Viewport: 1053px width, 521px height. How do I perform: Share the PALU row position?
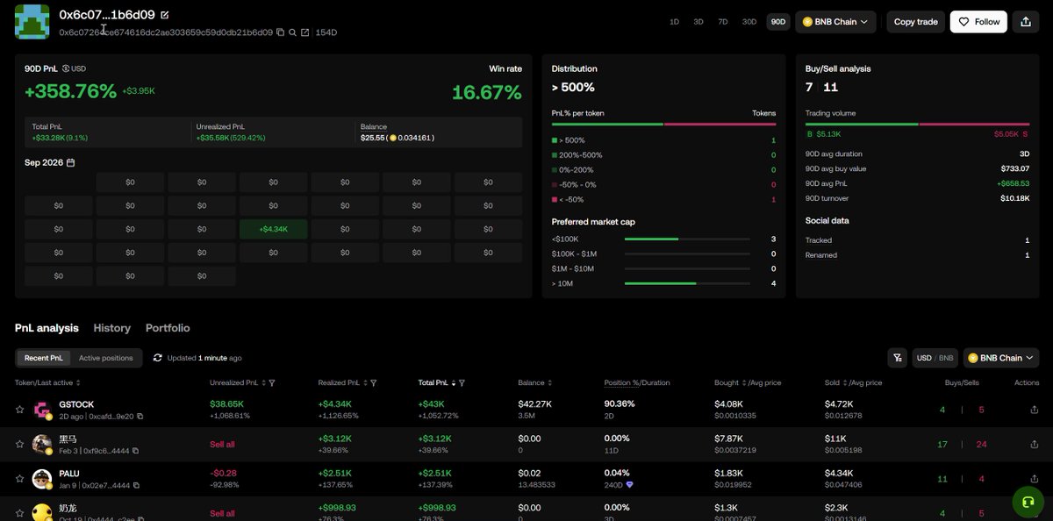(x=1035, y=479)
